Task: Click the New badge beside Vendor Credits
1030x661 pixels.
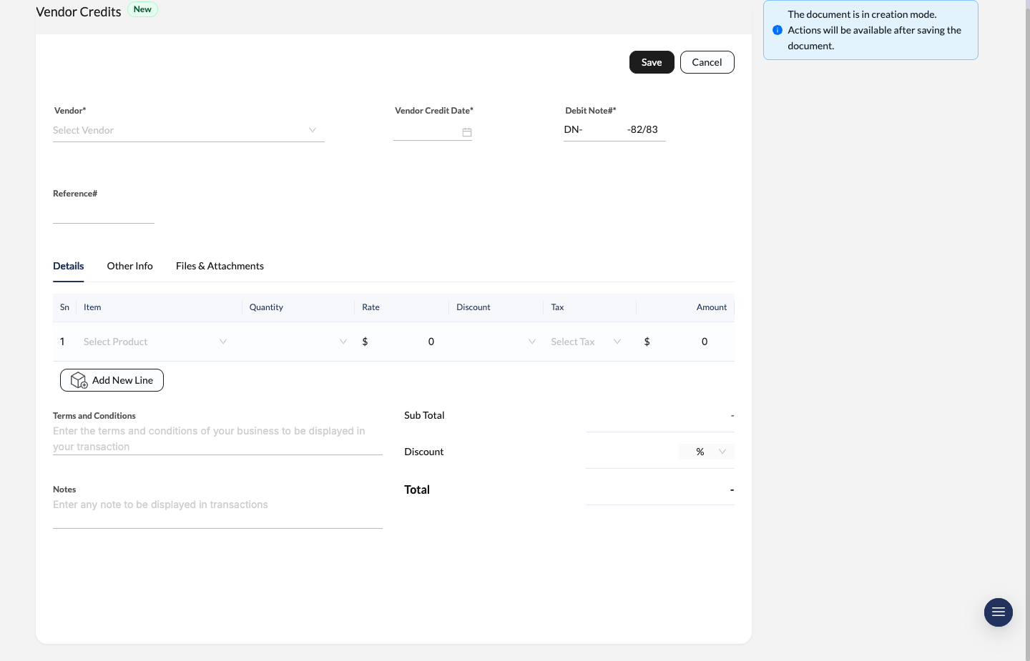Action: point(142,9)
